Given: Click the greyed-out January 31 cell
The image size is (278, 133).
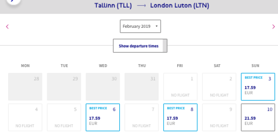Looking at the screenshot, I should pos(141,87).
